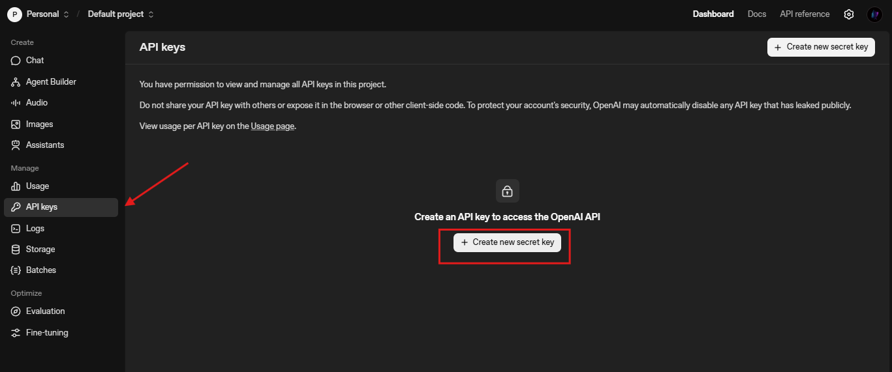Switch to the Dashboard tab

point(713,14)
